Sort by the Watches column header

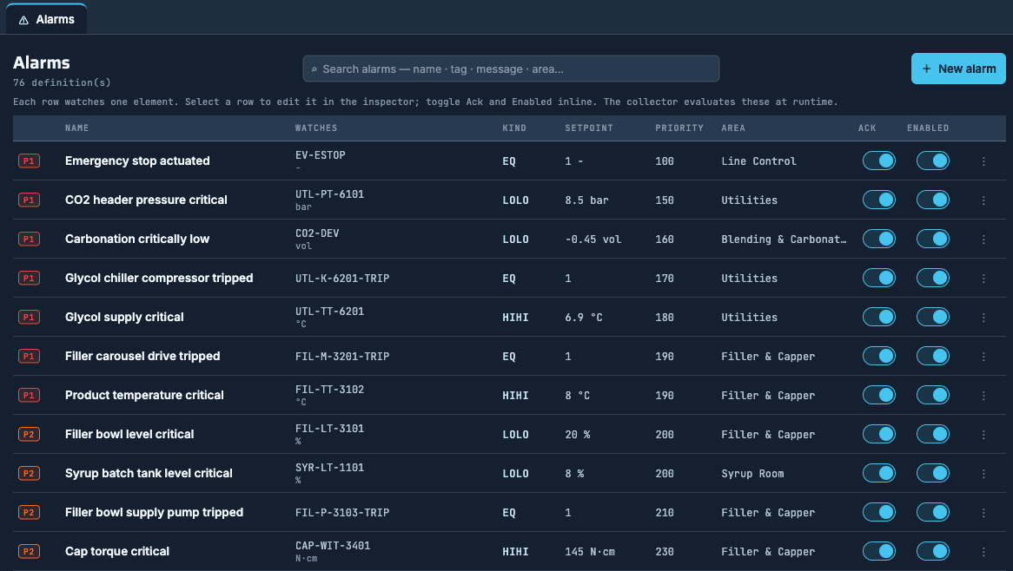(x=316, y=128)
